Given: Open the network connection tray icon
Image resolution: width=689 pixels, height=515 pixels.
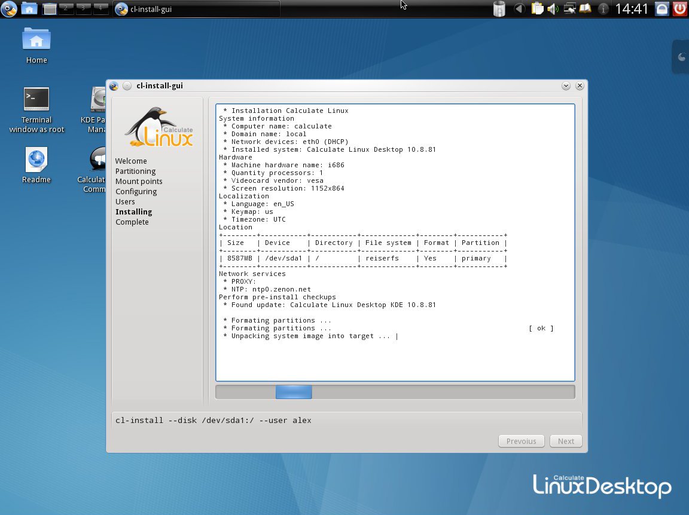Looking at the screenshot, I should tap(569, 9).
